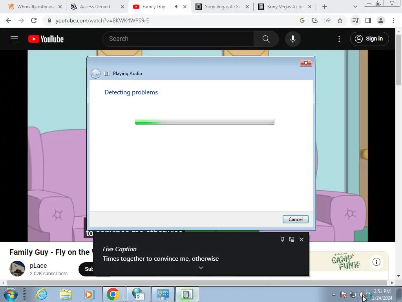Open the Chrome three-dot menu

coord(393,20)
